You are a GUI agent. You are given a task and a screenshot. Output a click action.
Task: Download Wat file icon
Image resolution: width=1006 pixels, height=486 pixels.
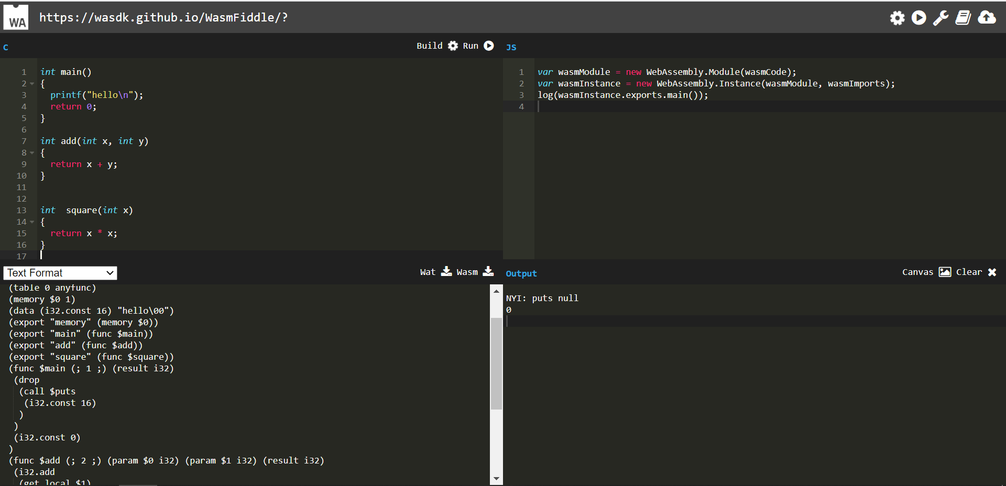pyautogui.click(x=446, y=271)
